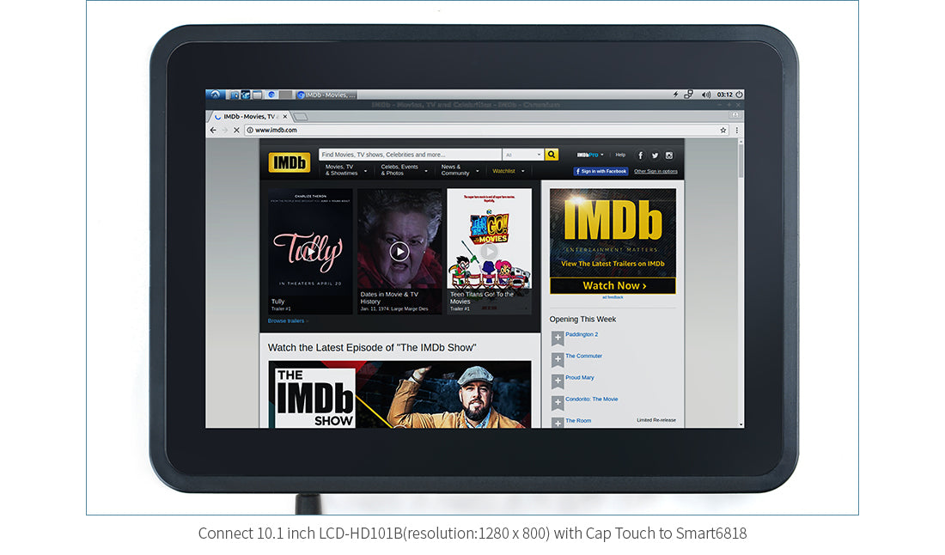Click the Browse trailers link
Screen dimensions: 945x555
287,320
